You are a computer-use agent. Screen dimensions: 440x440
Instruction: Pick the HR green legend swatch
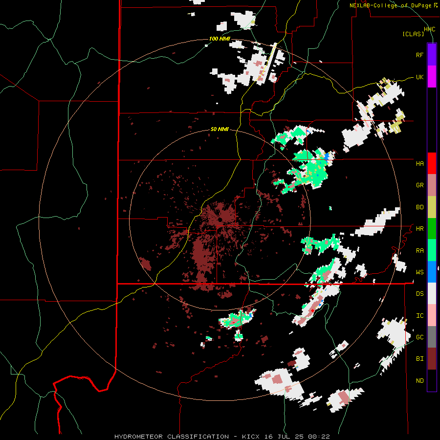tap(432, 229)
